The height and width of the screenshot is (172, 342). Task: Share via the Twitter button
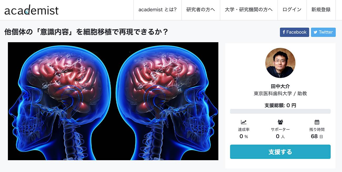pos(323,32)
